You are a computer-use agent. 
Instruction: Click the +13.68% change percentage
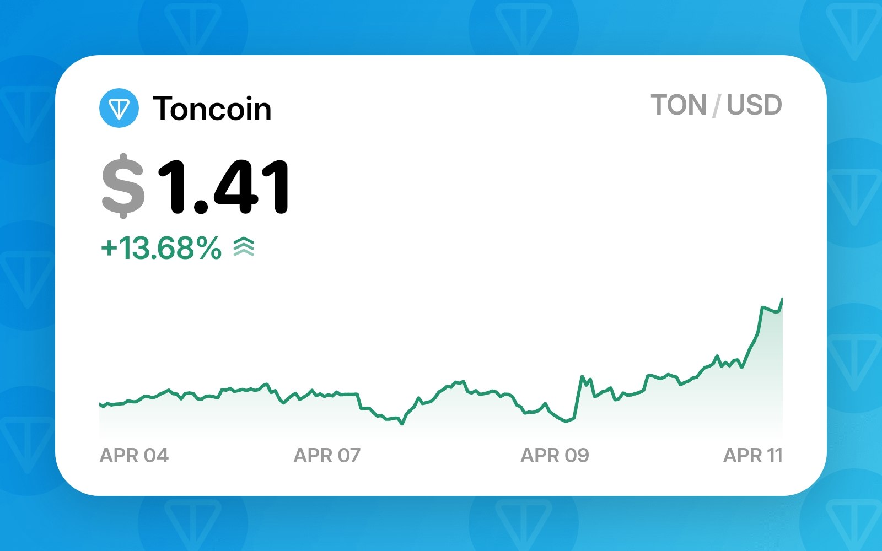pos(161,248)
